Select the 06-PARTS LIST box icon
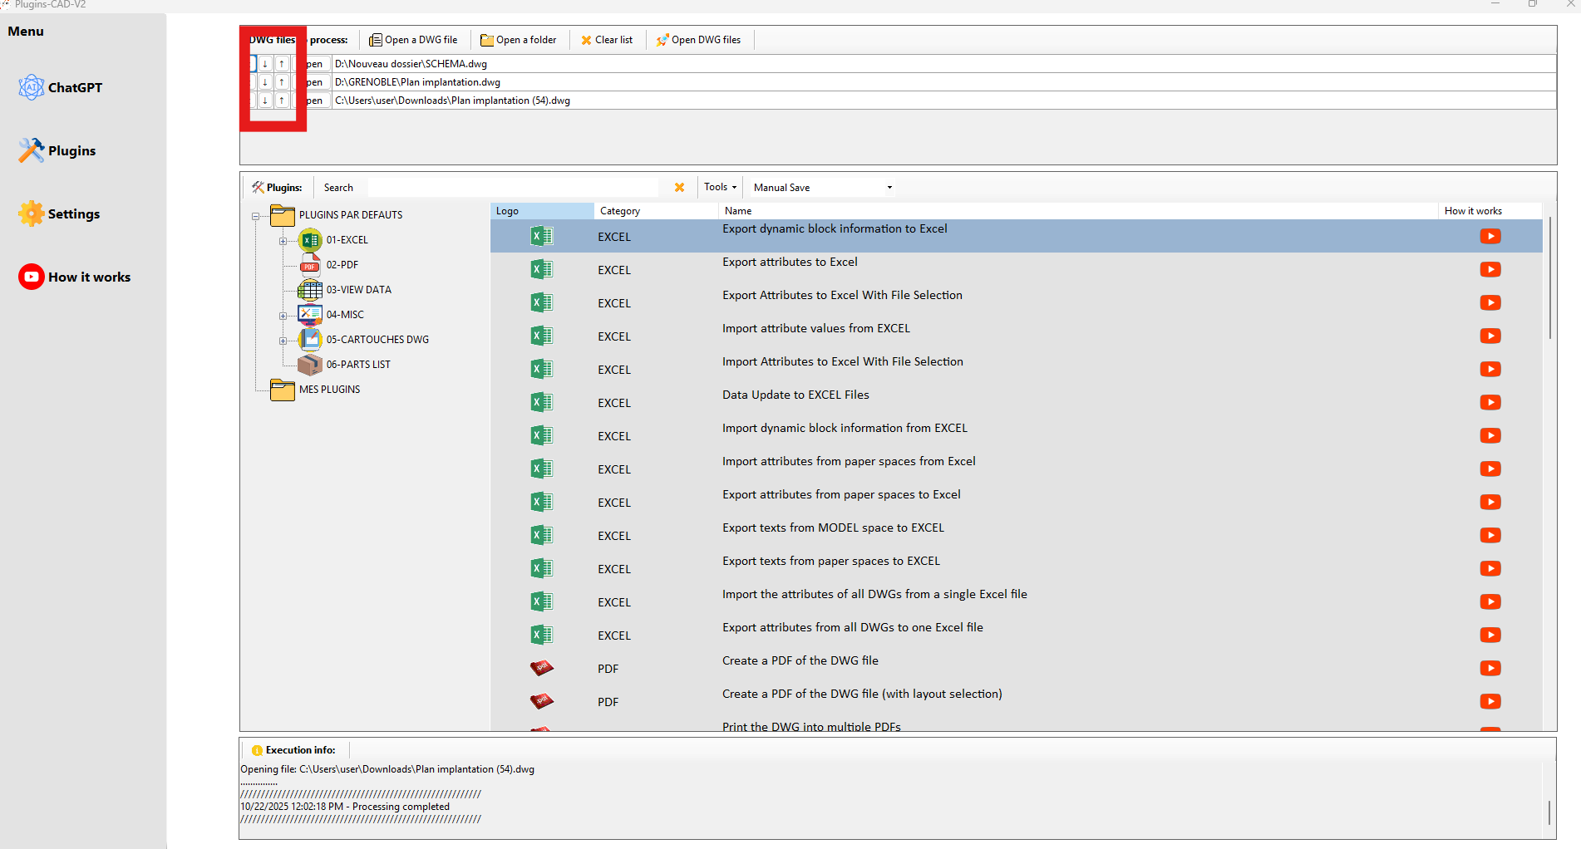 pyautogui.click(x=310, y=365)
